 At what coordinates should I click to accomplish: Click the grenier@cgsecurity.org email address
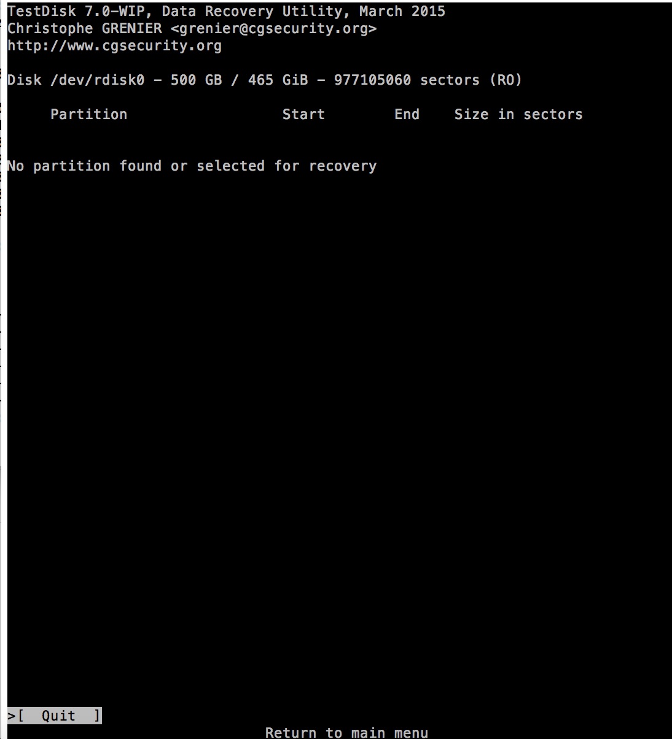(x=273, y=29)
